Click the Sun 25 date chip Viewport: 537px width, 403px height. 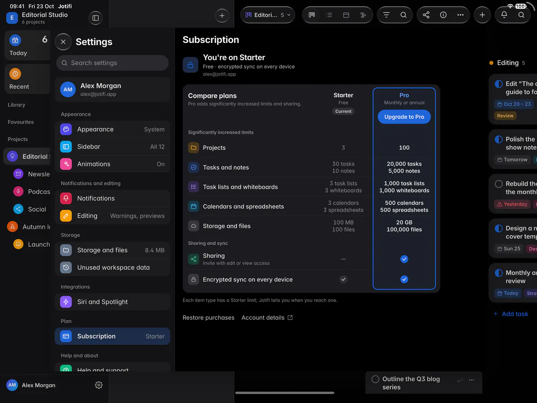tap(508, 249)
